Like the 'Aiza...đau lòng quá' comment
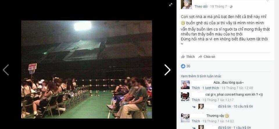 pos(196,88)
